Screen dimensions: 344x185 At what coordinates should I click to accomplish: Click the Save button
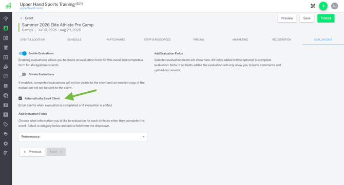[x=307, y=18]
